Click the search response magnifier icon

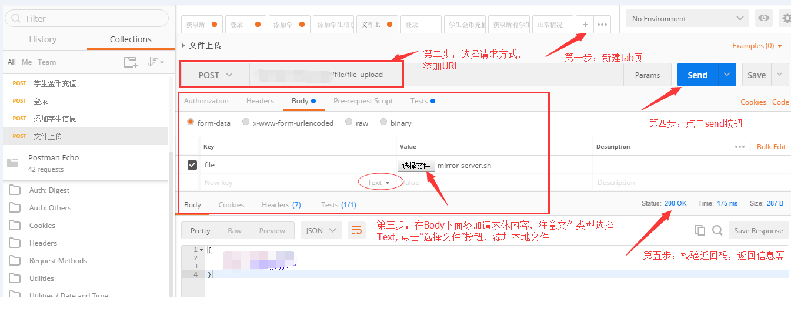pyautogui.click(x=717, y=230)
